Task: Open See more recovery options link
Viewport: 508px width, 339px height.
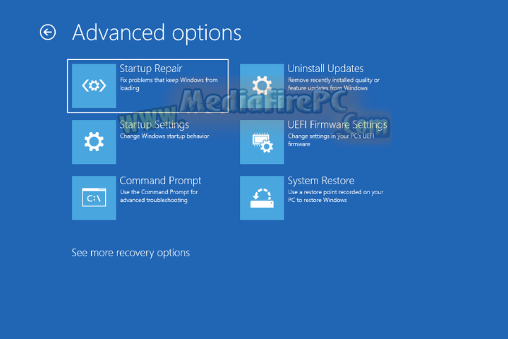Action: [x=131, y=253]
